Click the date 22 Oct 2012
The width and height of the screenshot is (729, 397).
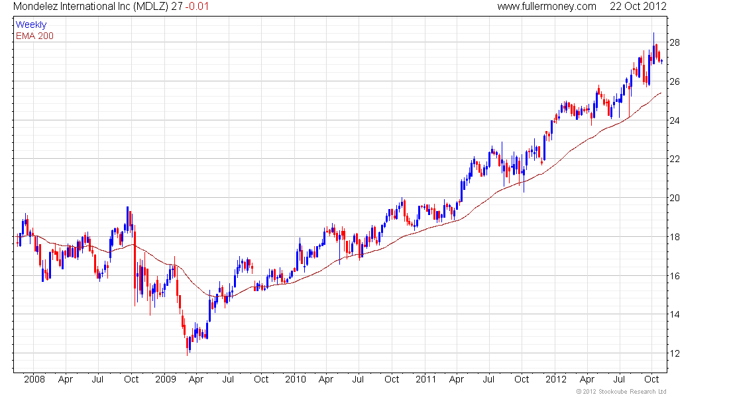(x=638, y=7)
